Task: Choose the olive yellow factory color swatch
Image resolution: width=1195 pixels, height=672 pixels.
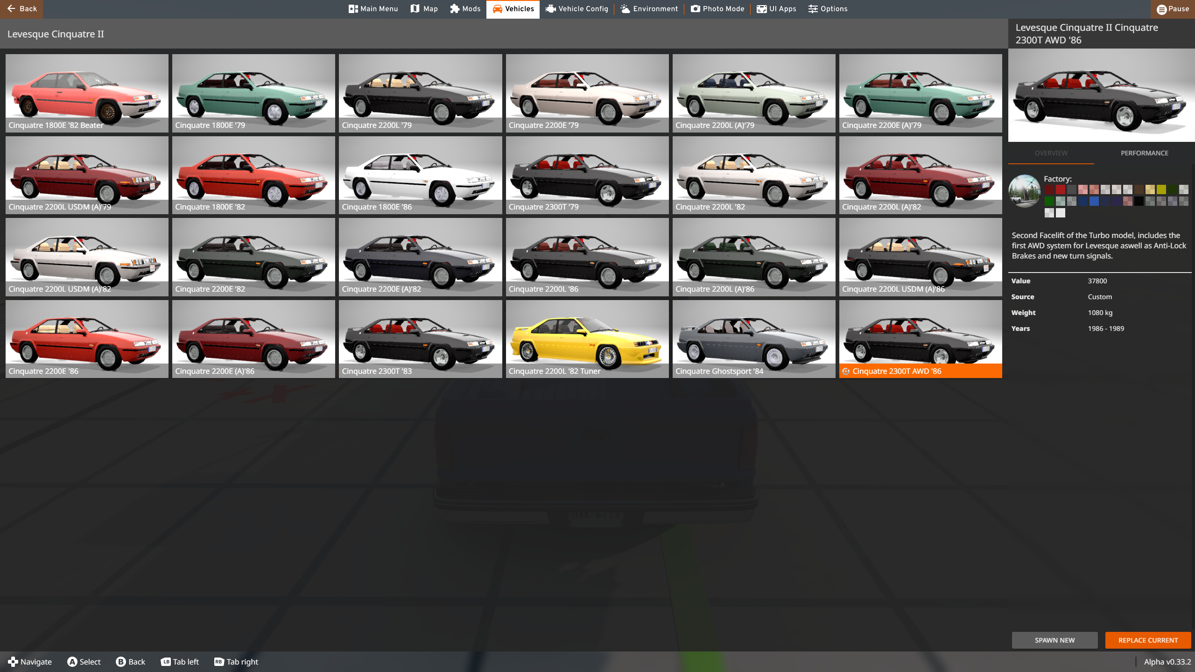Action: tap(1161, 189)
